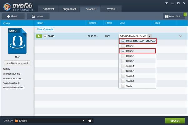The image size is (188, 125).
Task: Switch to the Nagrabovat tab
Action: point(69,9)
